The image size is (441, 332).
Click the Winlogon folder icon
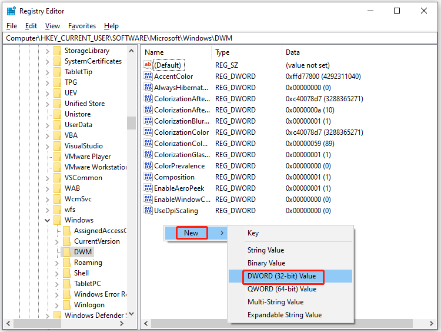[66, 305]
